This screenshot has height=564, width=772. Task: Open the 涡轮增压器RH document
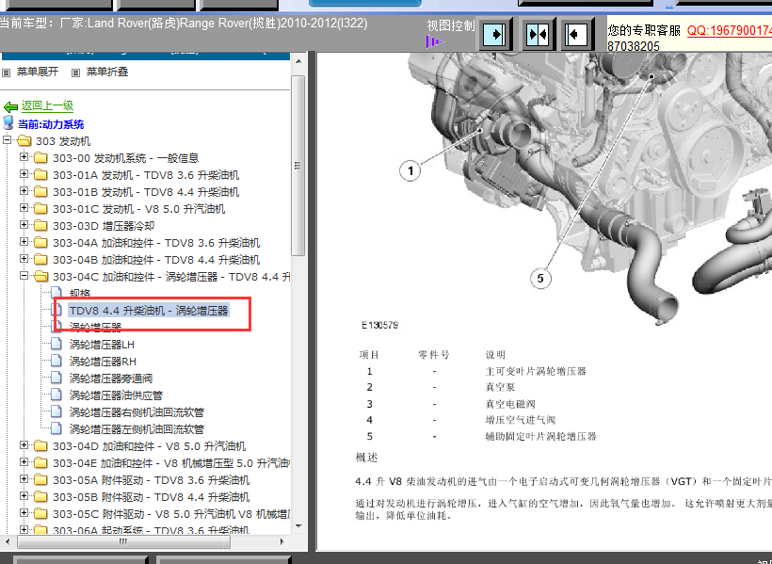[103, 362]
